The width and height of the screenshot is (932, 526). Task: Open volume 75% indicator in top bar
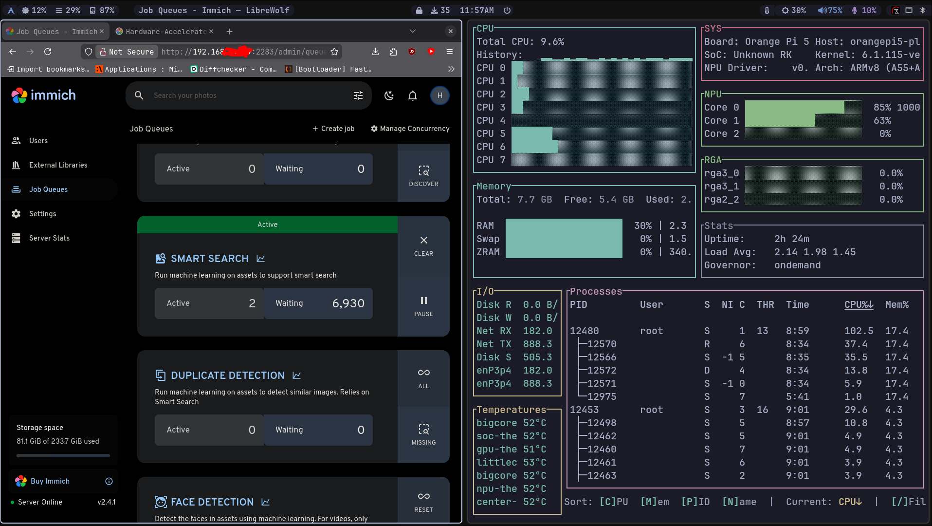pos(830,10)
